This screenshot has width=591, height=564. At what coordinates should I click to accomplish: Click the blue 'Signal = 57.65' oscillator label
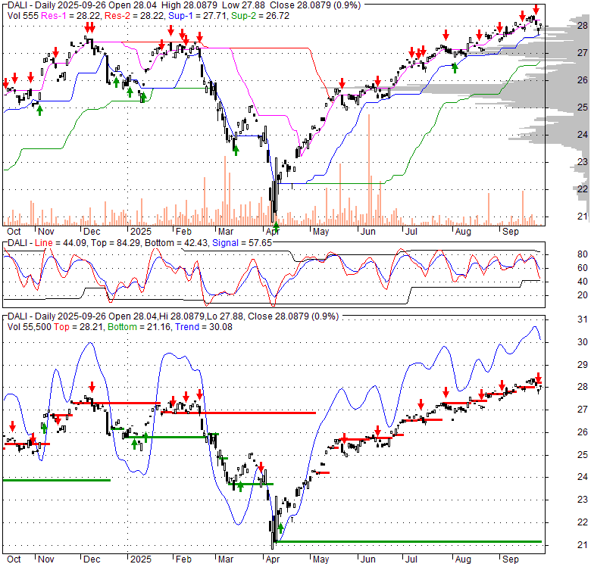point(242,243)
